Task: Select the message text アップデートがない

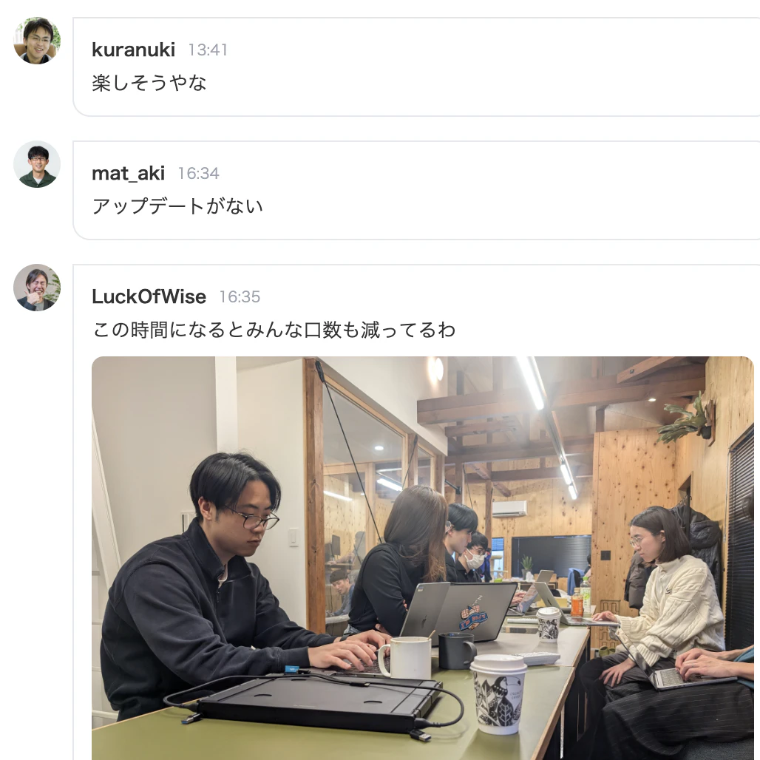Action: tap(177, 206)
